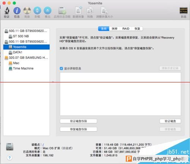Open the Info toolbar icon
This screenshot has height=164, width=190.
coord(17,11)
